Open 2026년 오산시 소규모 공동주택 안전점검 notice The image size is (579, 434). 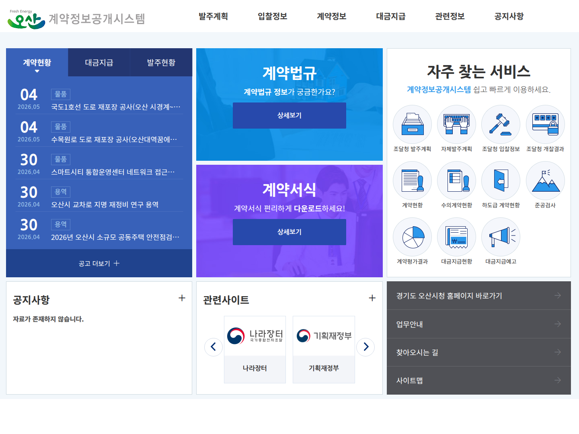(x=115, y=237)
